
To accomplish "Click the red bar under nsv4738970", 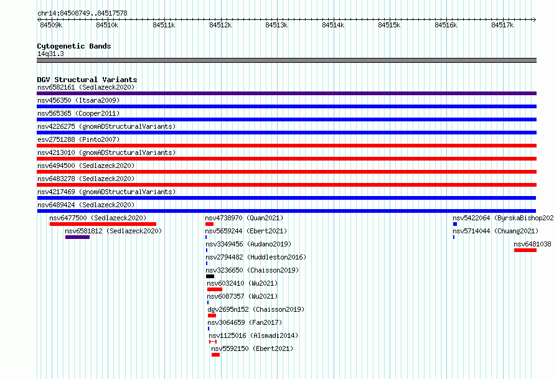I will [209, 224].
